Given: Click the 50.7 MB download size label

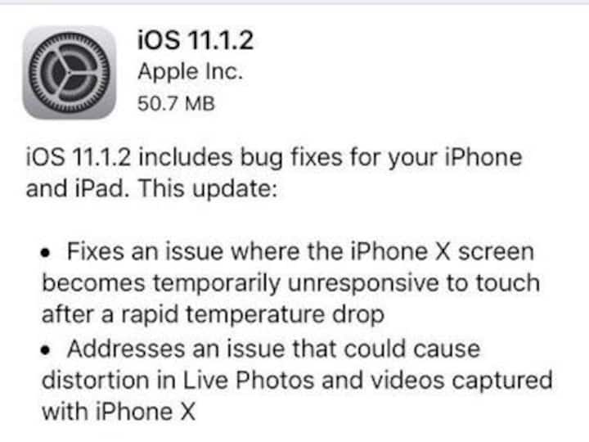Looking at the screenshot, I should 176,104.
